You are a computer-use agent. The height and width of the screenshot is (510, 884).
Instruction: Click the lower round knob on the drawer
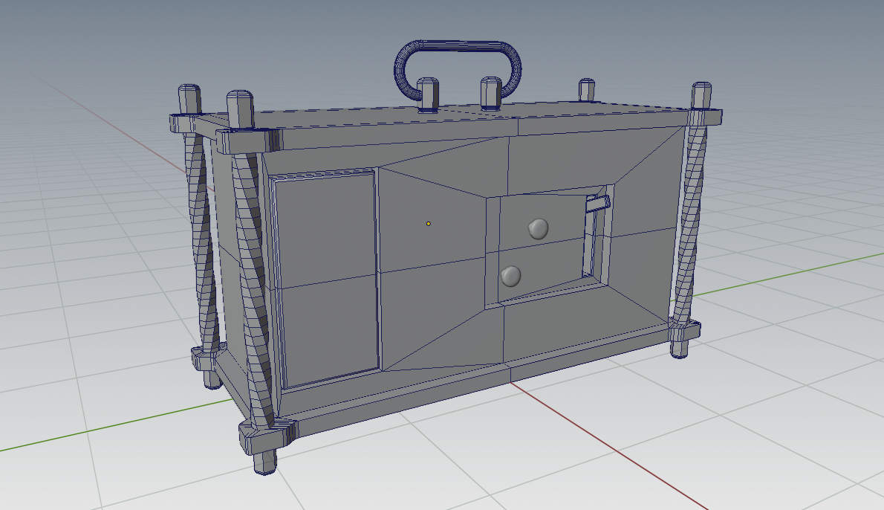coord(510,276)
